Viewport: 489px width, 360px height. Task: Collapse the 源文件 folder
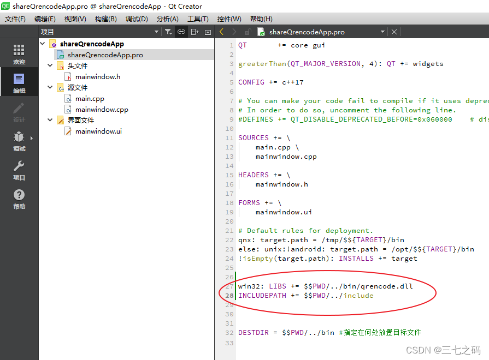pos(50,87)
